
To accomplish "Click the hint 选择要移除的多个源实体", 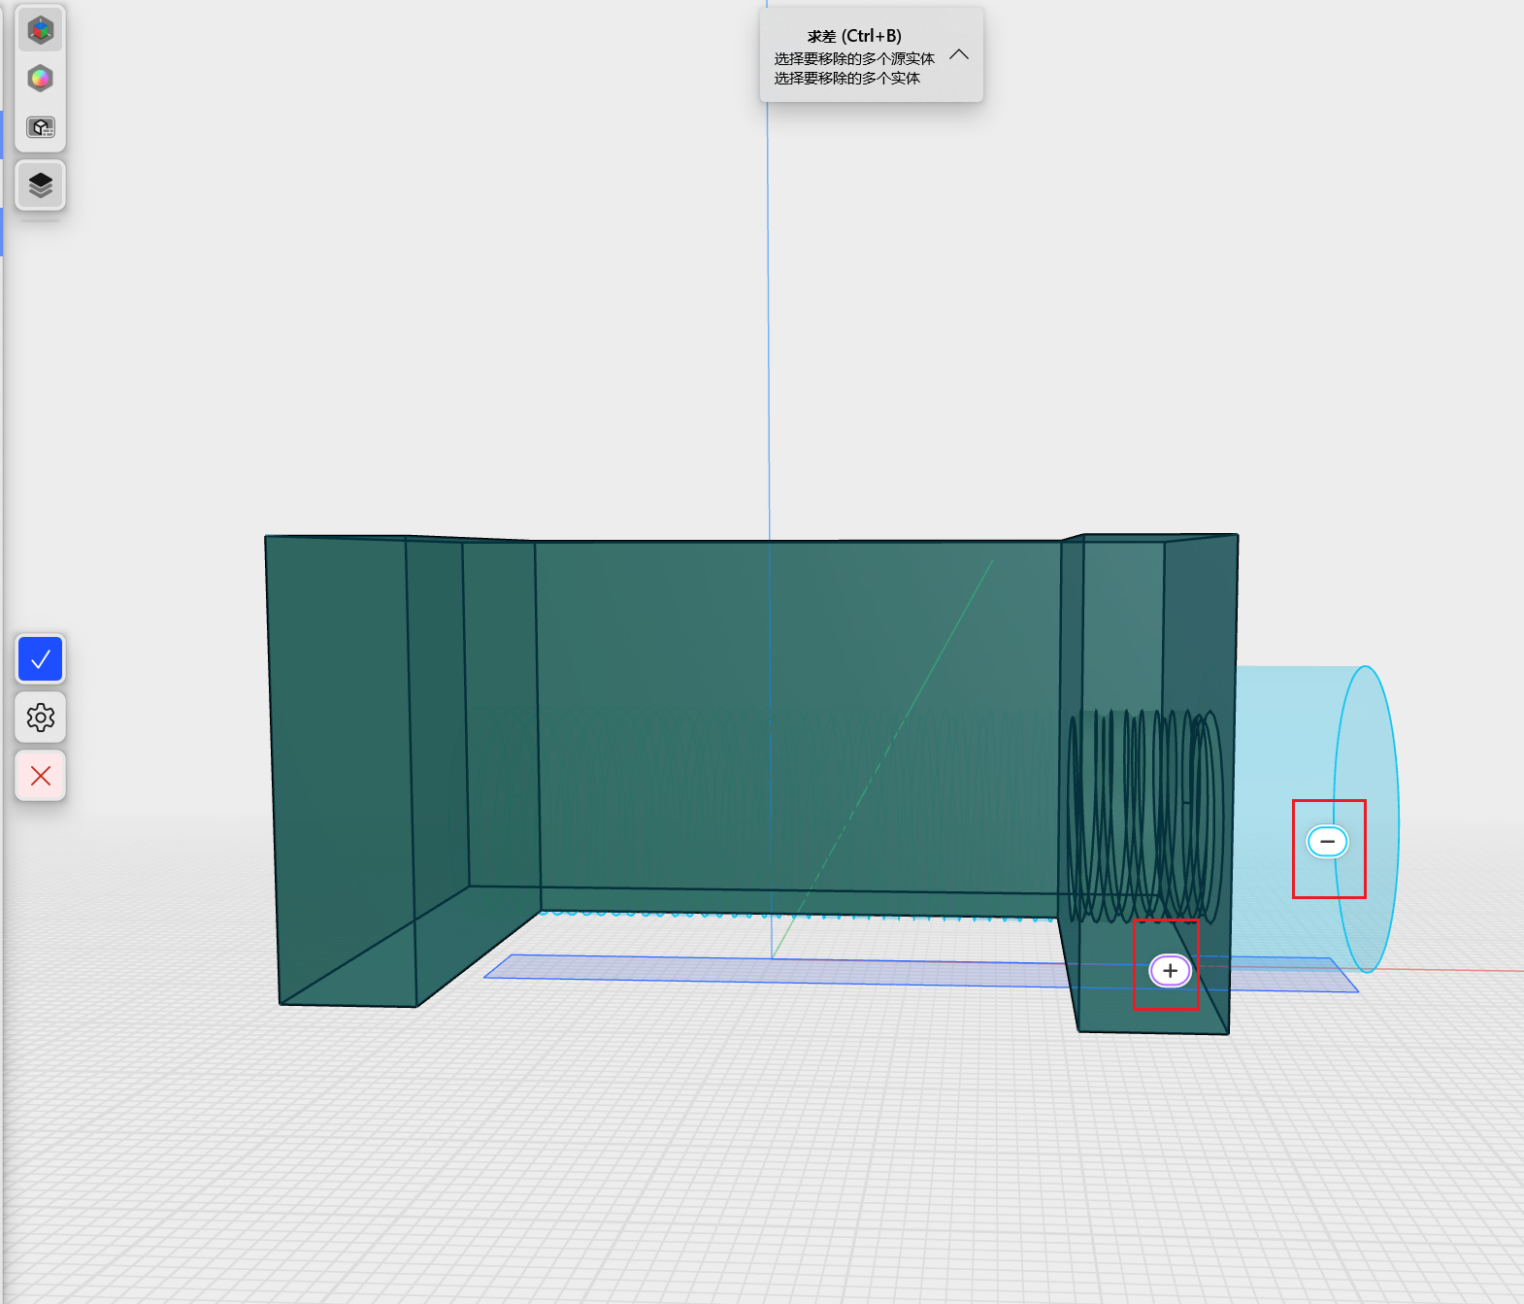I will pyautogui.click(x=854, y=58).
